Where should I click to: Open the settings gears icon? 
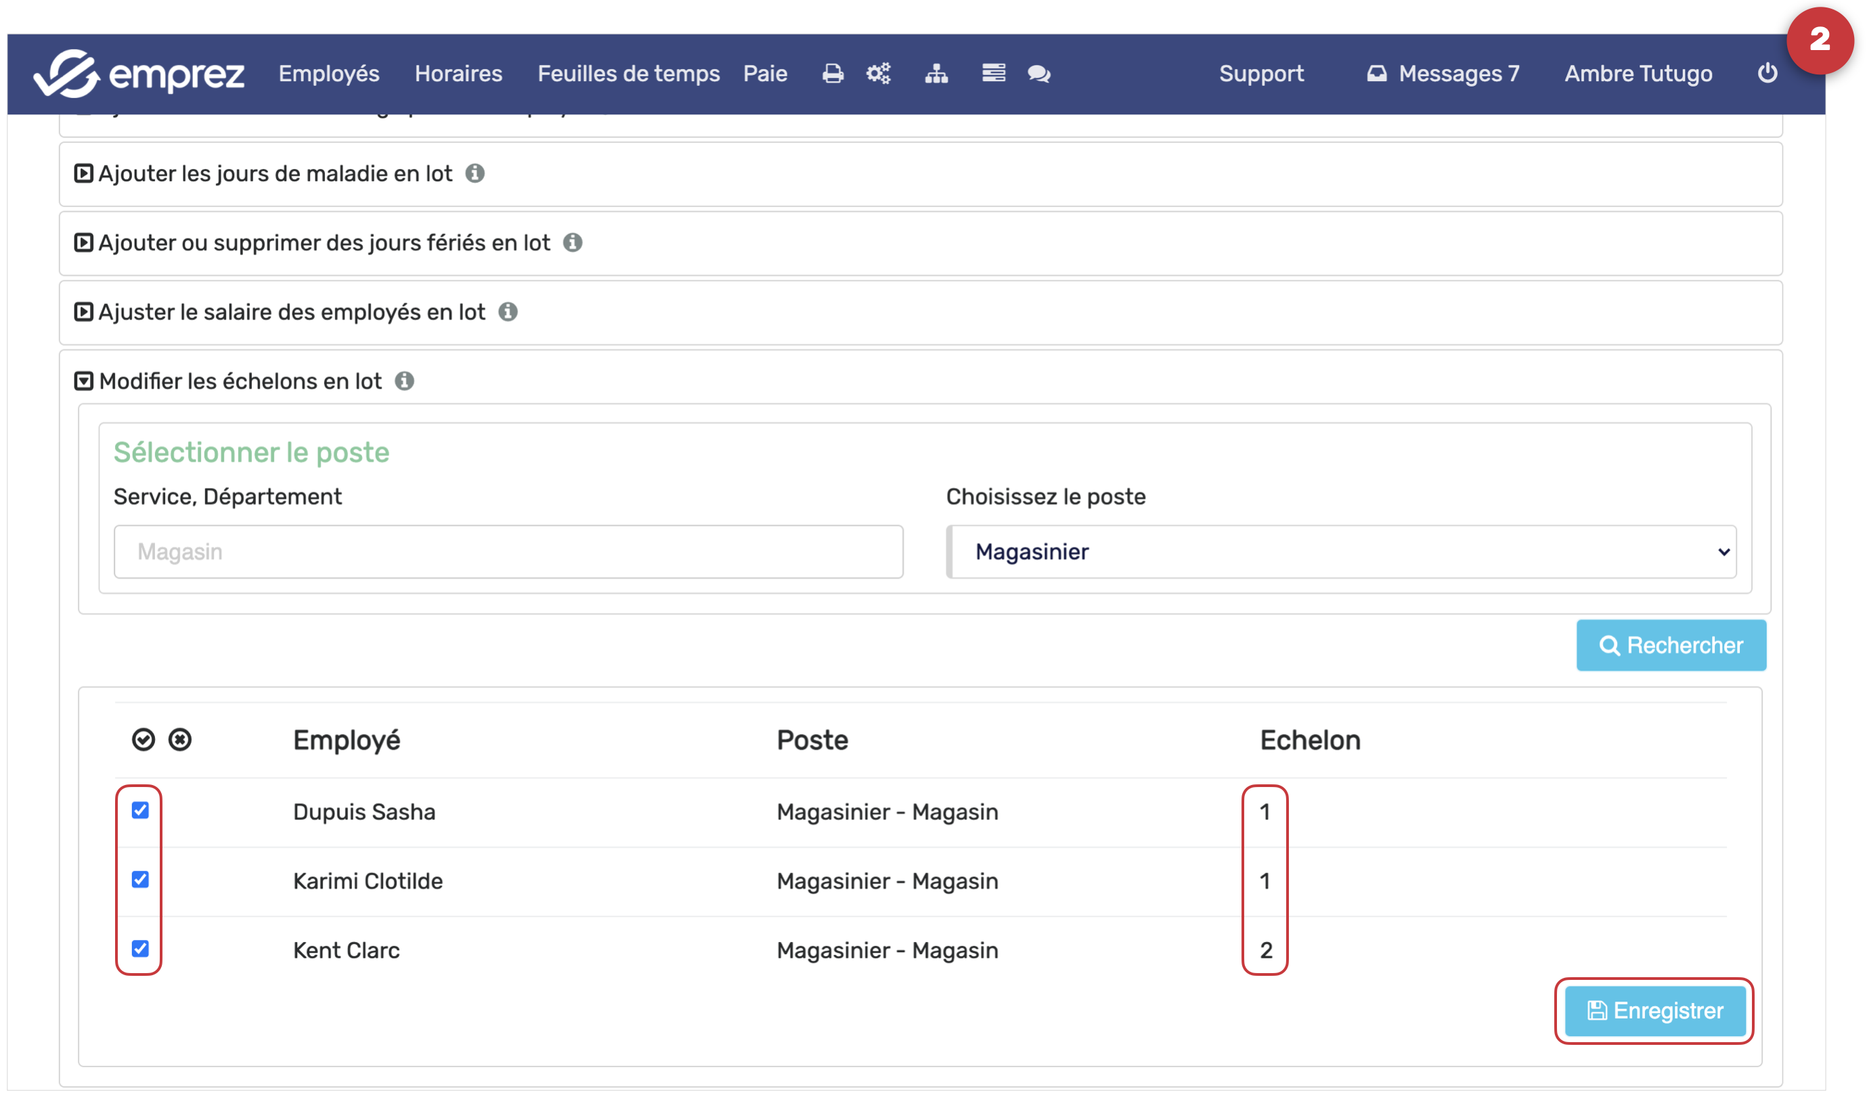point(878,73)
